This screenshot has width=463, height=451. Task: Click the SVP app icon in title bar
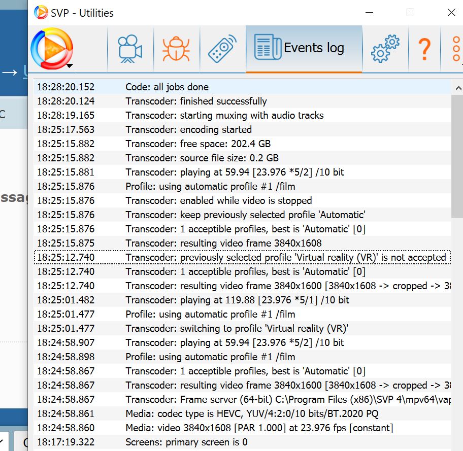(x=41, y=13)
